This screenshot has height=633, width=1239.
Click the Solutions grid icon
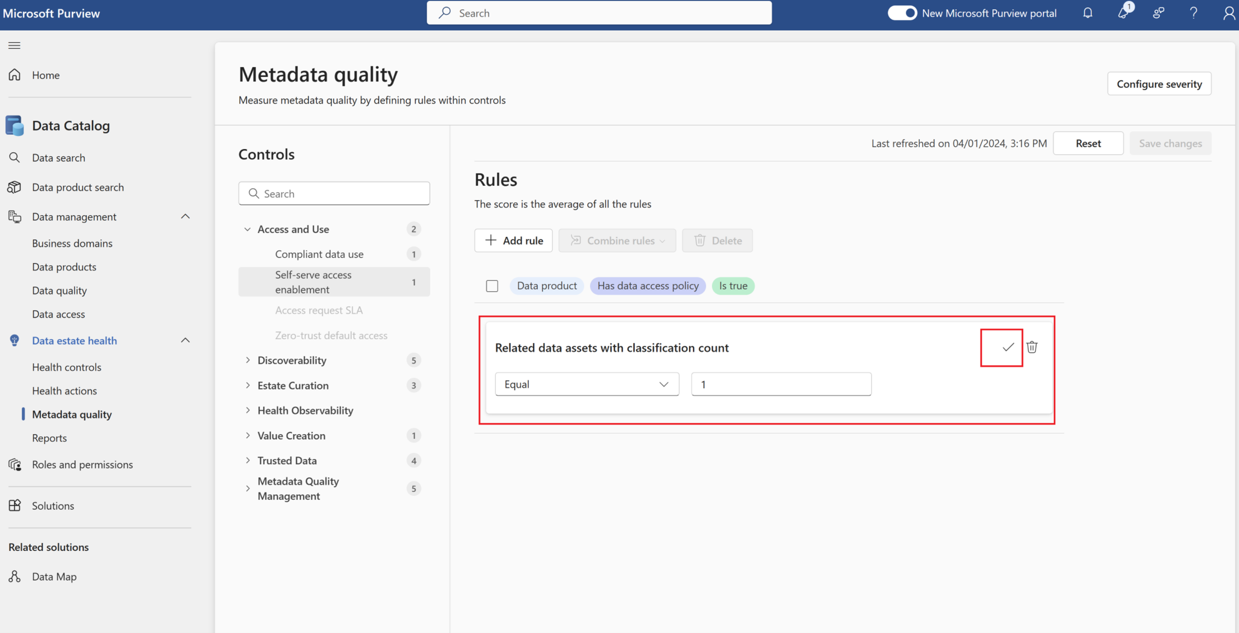tap(15, 505)
